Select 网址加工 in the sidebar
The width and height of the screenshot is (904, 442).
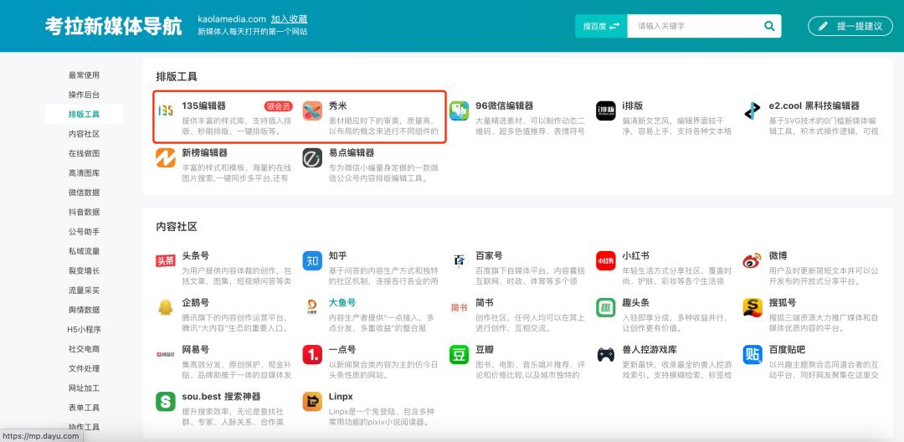pos(85,388)
